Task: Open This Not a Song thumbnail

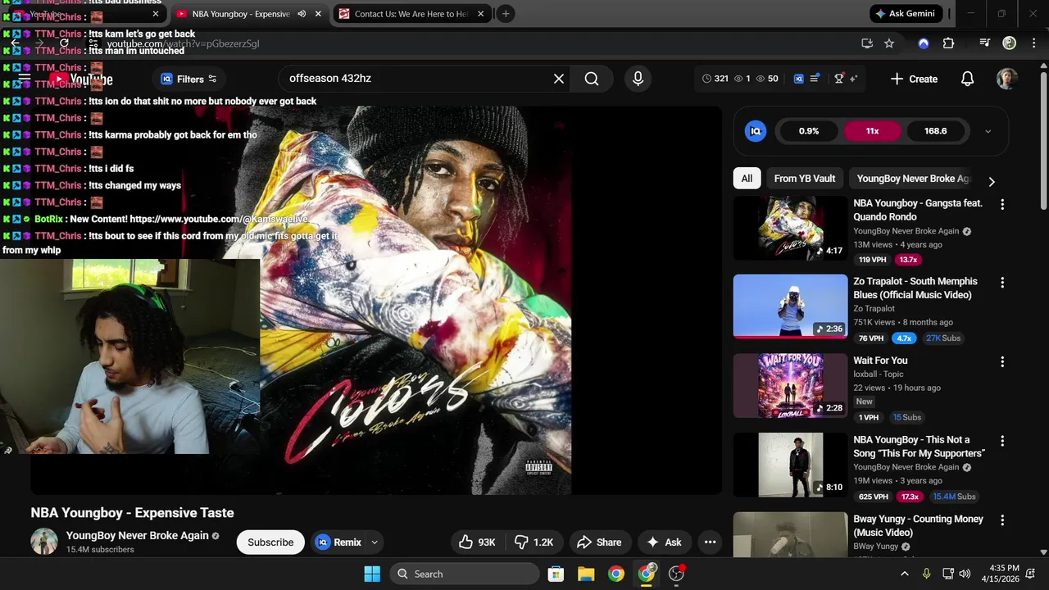Action: click(x=790, y=465)
